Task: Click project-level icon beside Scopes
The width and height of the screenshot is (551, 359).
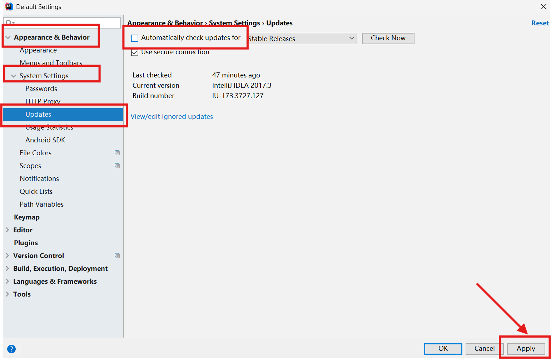Action: click(117, 166)
